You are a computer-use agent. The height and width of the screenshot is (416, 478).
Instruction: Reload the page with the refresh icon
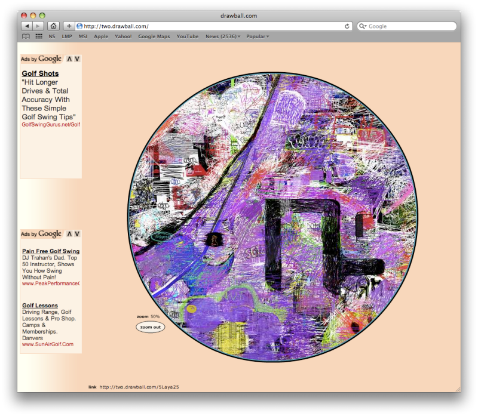coord(347,26)
